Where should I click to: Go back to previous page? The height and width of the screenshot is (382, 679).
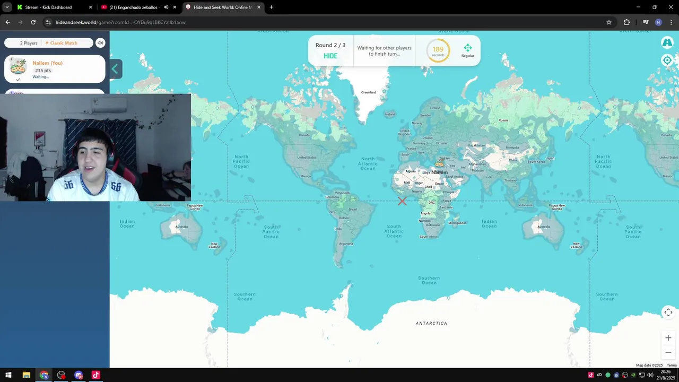coord(7,22)
